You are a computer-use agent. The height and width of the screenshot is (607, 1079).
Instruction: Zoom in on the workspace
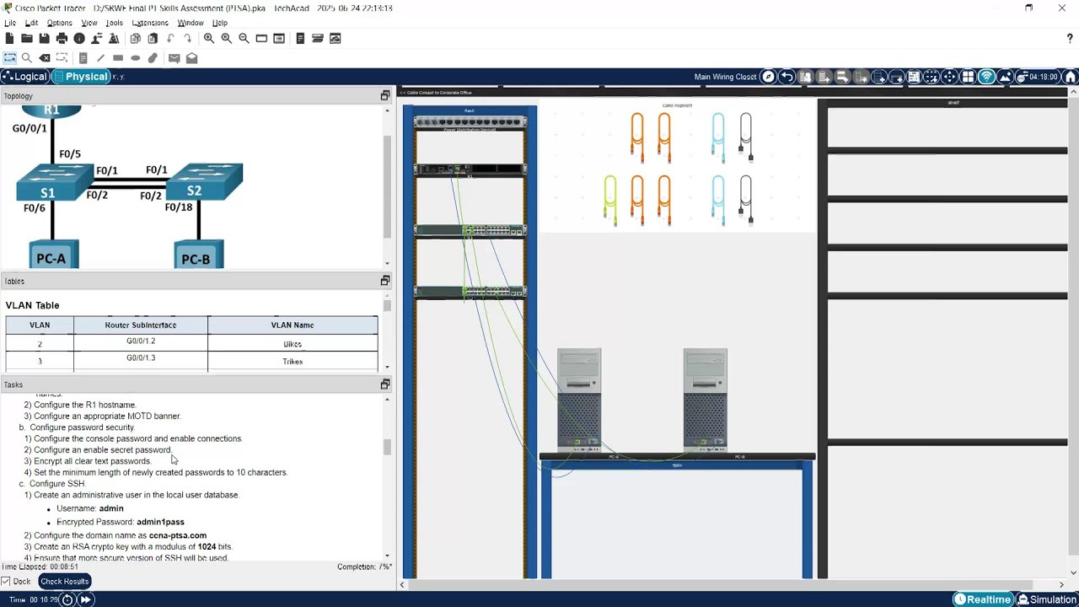tap(209, 38)
